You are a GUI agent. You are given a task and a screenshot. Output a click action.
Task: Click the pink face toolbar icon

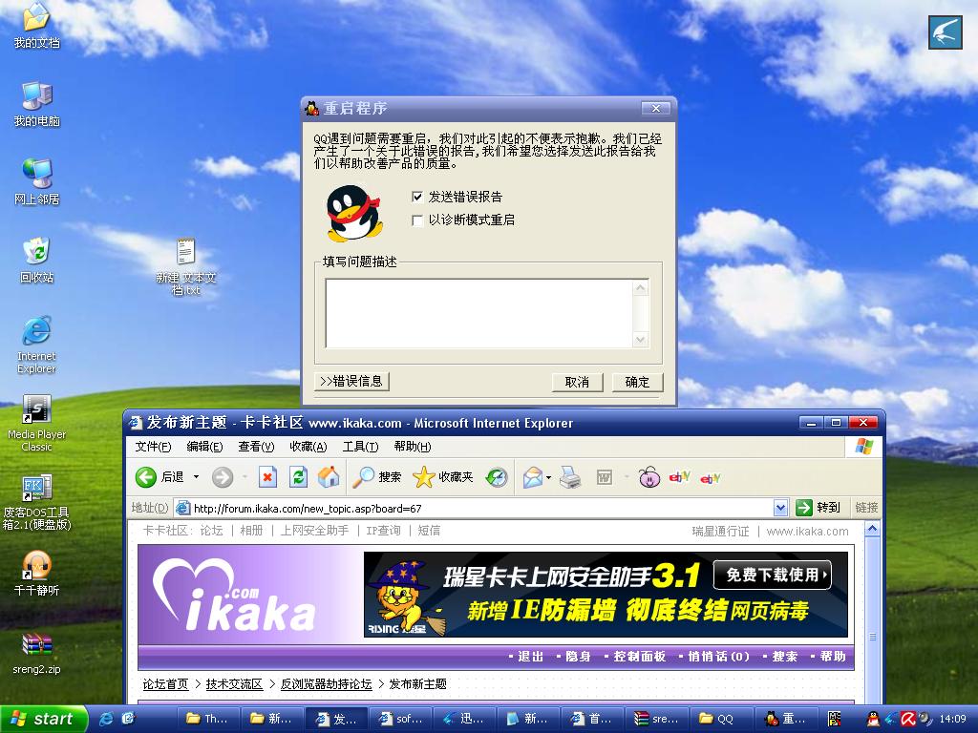pyautogui.click(x=649, y=477)
